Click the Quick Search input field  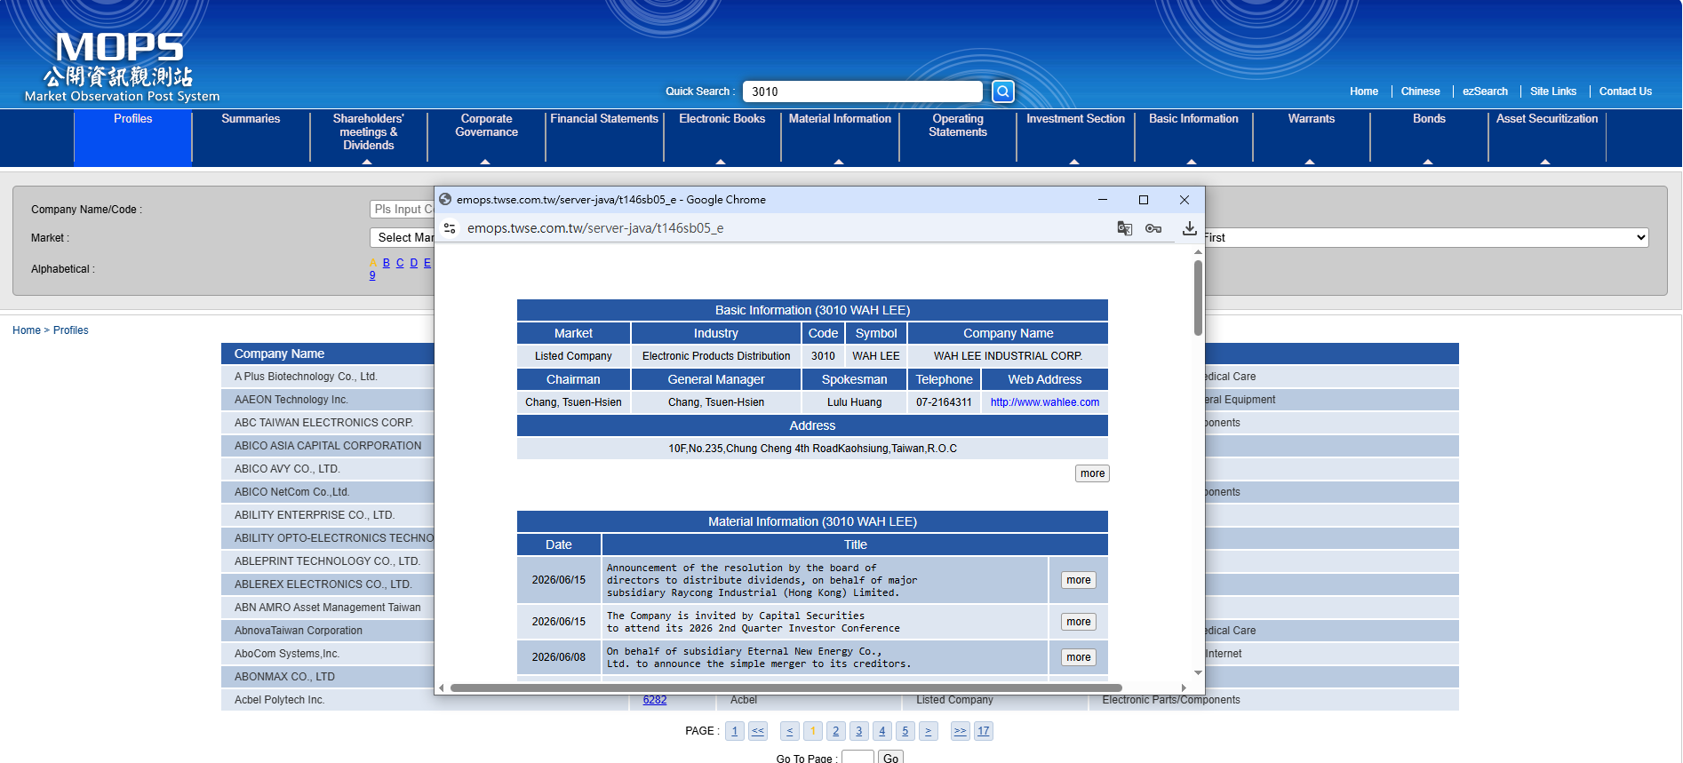pyautogui.click(x=862, y=91)
